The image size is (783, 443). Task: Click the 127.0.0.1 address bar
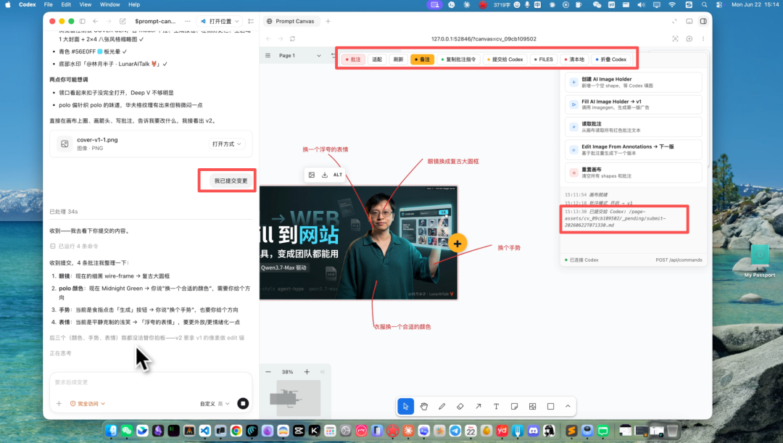(x=484, y=38)
